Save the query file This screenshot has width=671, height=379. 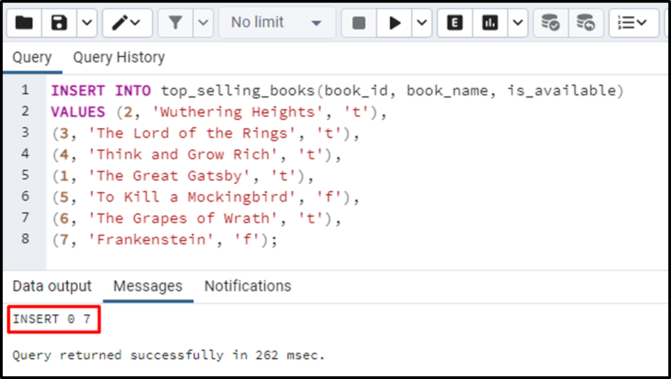(x=59, y=22)
